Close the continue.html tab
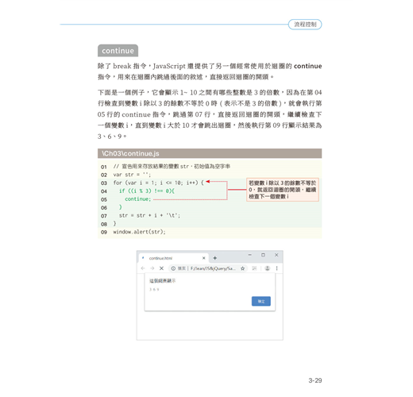The height and width of the screenshot is (397, 413). [203, 258]
